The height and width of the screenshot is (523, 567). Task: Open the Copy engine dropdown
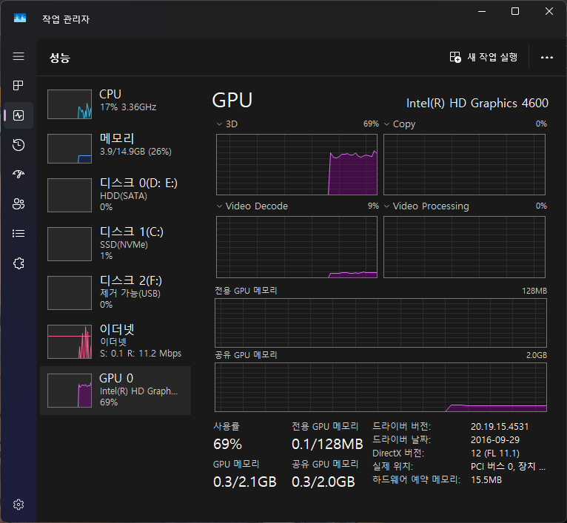400,124
